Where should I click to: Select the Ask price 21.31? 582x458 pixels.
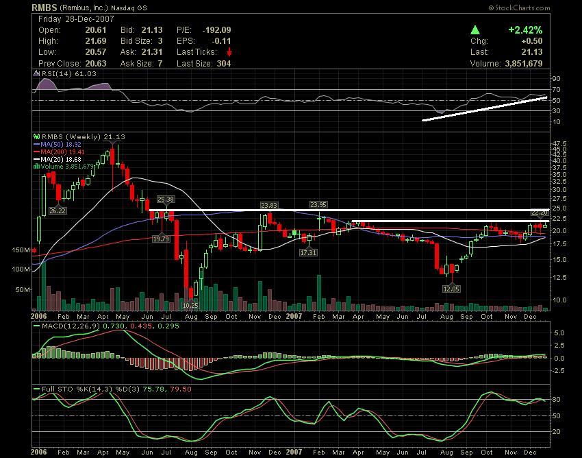point(152,52)
